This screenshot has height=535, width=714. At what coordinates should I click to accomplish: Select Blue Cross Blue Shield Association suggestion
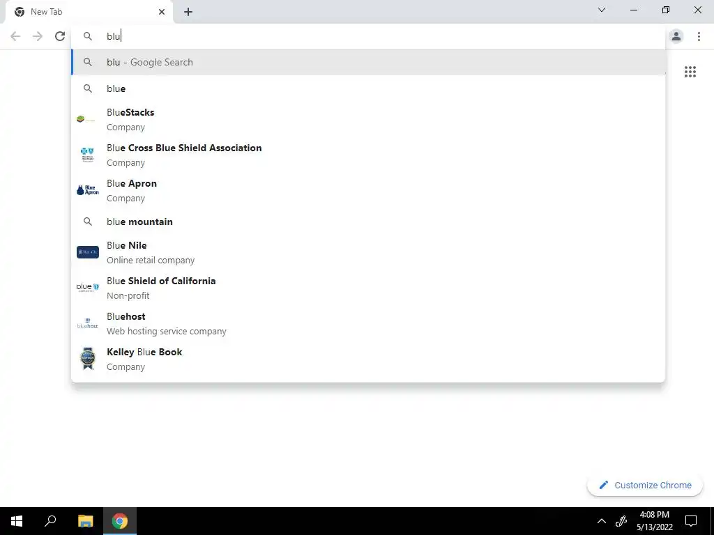(368, 155)
